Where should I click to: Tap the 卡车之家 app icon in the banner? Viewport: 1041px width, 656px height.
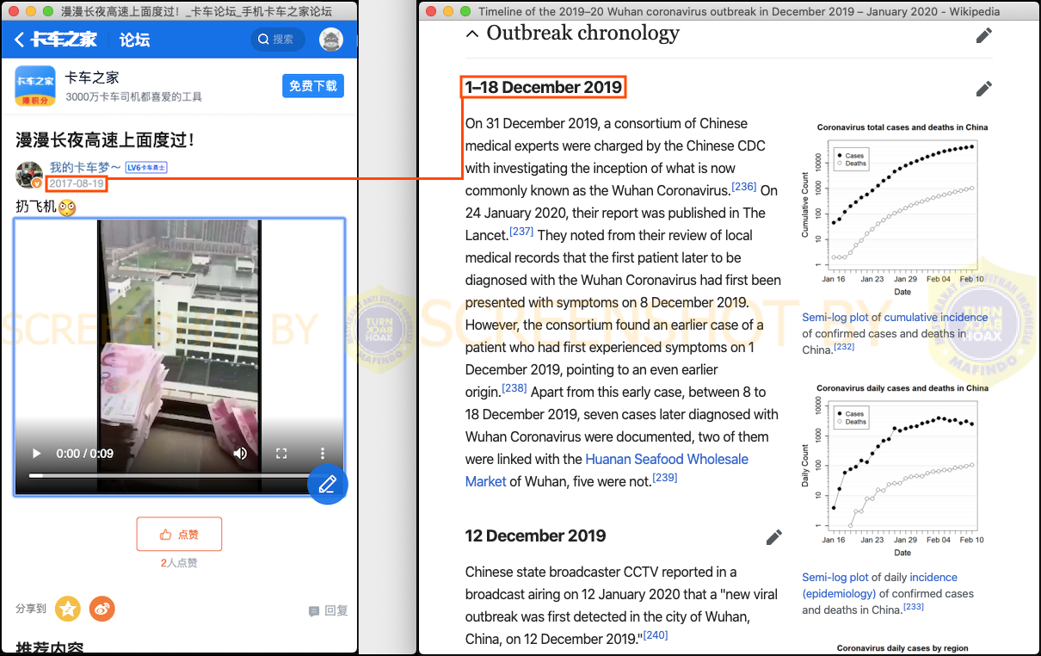coord(35,86)
